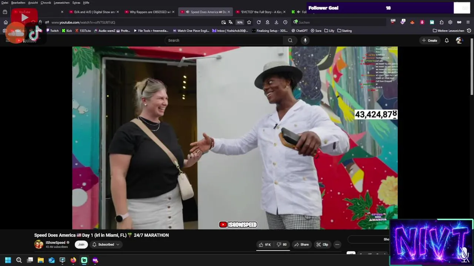474x266 pixels.
Task: Open the browser hamburger application menu
Action: pos(468,22)
